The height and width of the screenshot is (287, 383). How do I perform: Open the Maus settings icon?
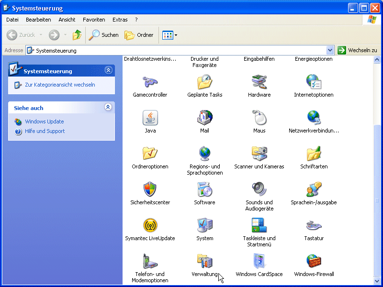(x=259, y=118)
